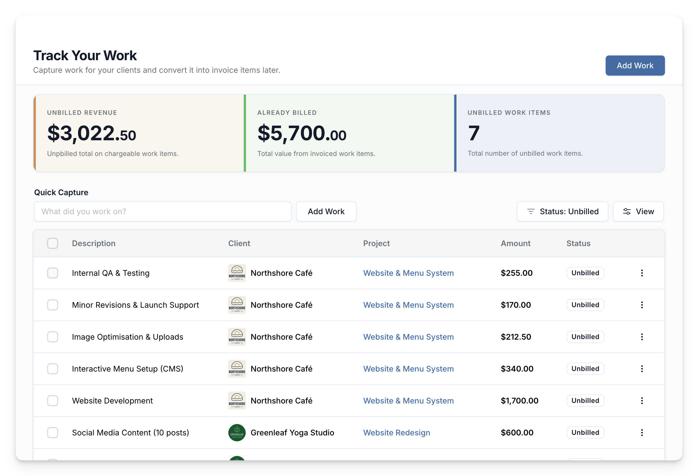The image size is (698, 476).
Task: Focus the 'What did you work on?' field
Action: coord(163,211)
